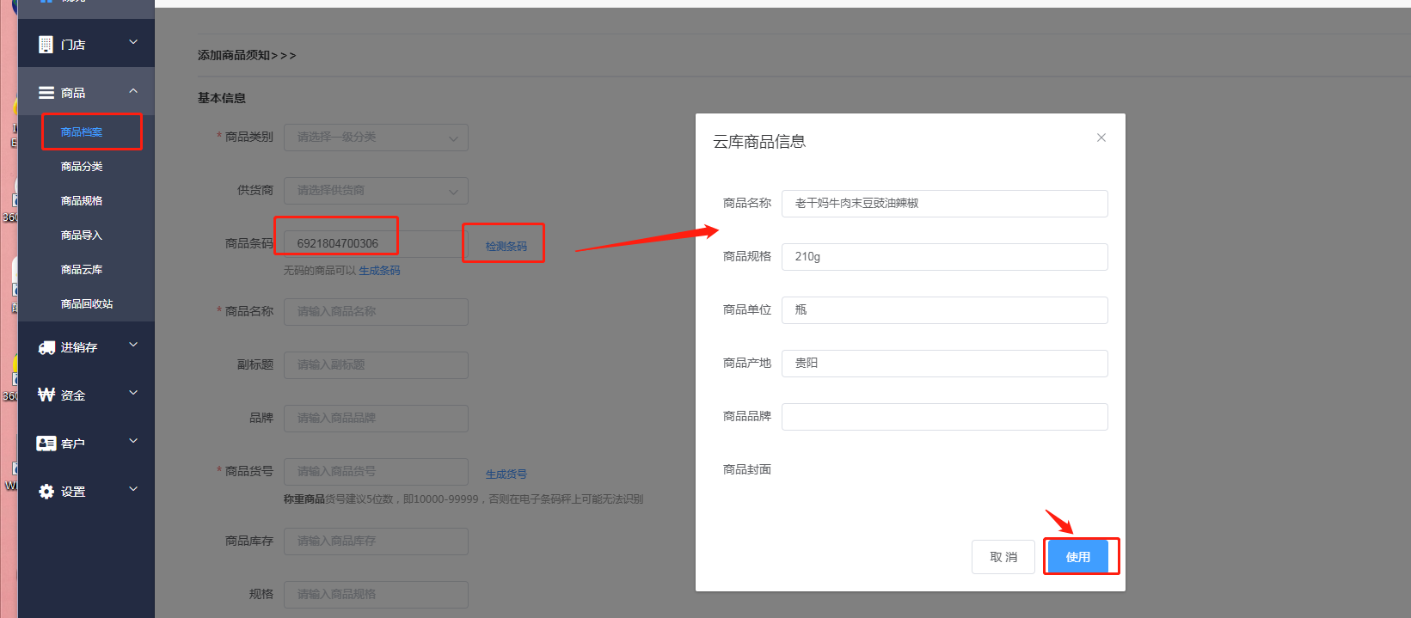Click the empty 商品品牌 field in dialog

pyautogui.click(x=944, y=417)
